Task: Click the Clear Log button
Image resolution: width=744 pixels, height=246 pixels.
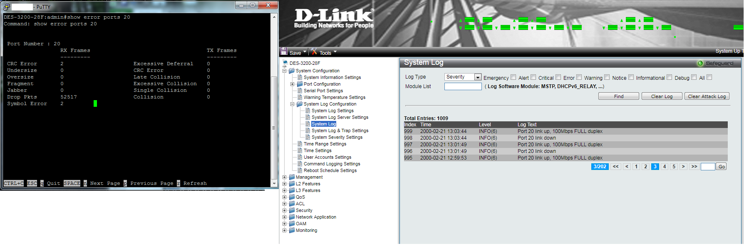Action: coord(662,96)
